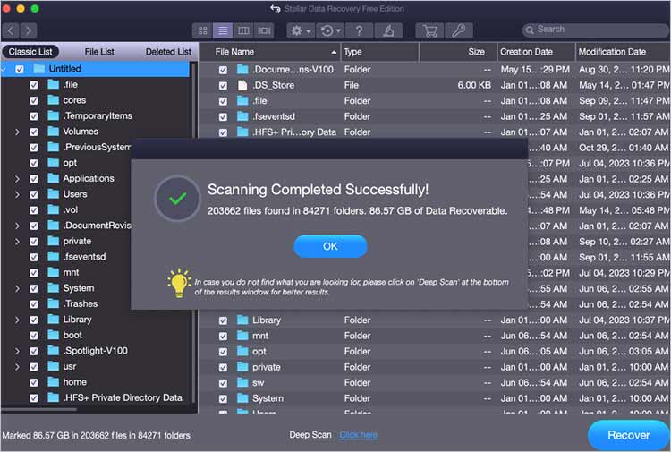Select the mnt row in file list

point(434,336)
